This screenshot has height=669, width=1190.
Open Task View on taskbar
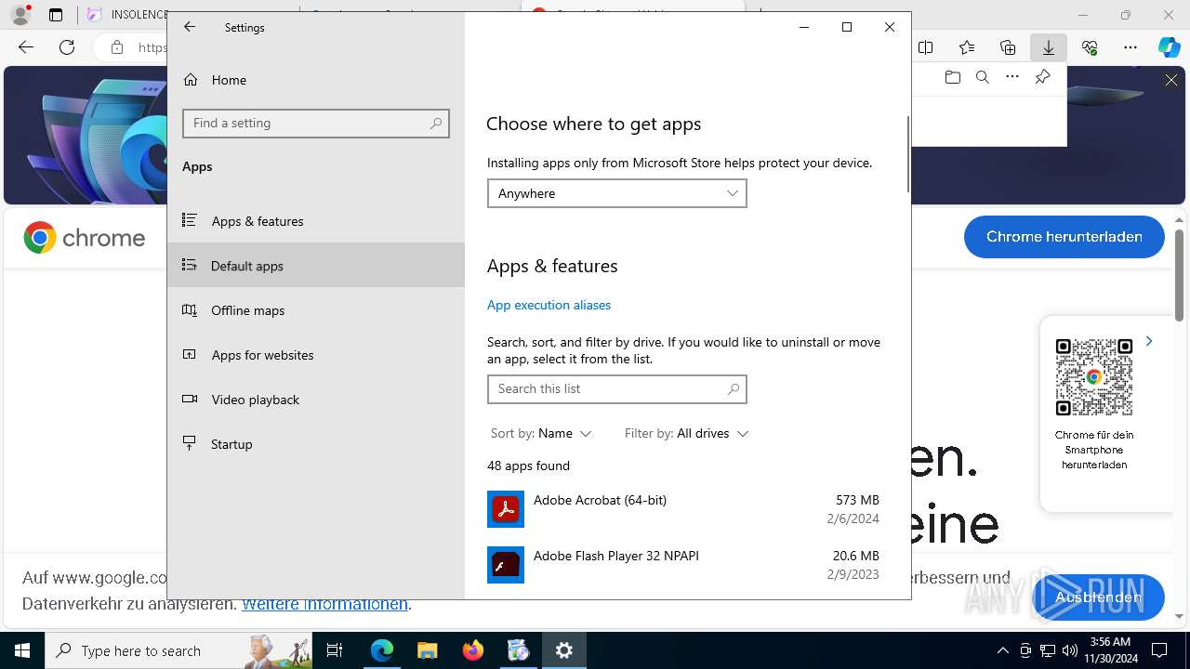coord(336,650)
